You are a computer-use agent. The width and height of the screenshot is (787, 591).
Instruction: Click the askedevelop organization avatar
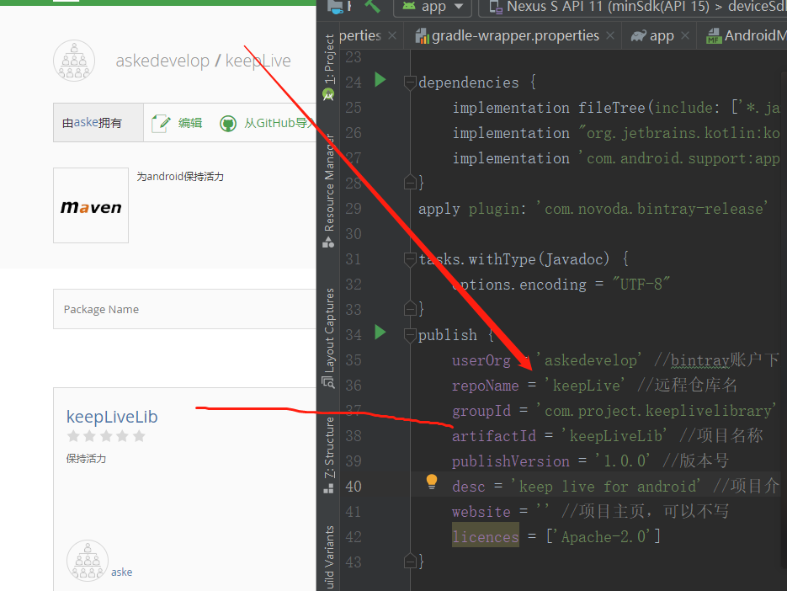click(74, 61)
